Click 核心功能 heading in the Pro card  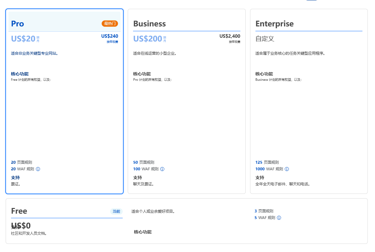click(20, 74)
